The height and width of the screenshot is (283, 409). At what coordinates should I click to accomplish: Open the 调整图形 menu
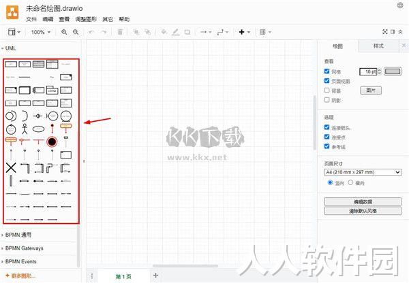(86, 19)
